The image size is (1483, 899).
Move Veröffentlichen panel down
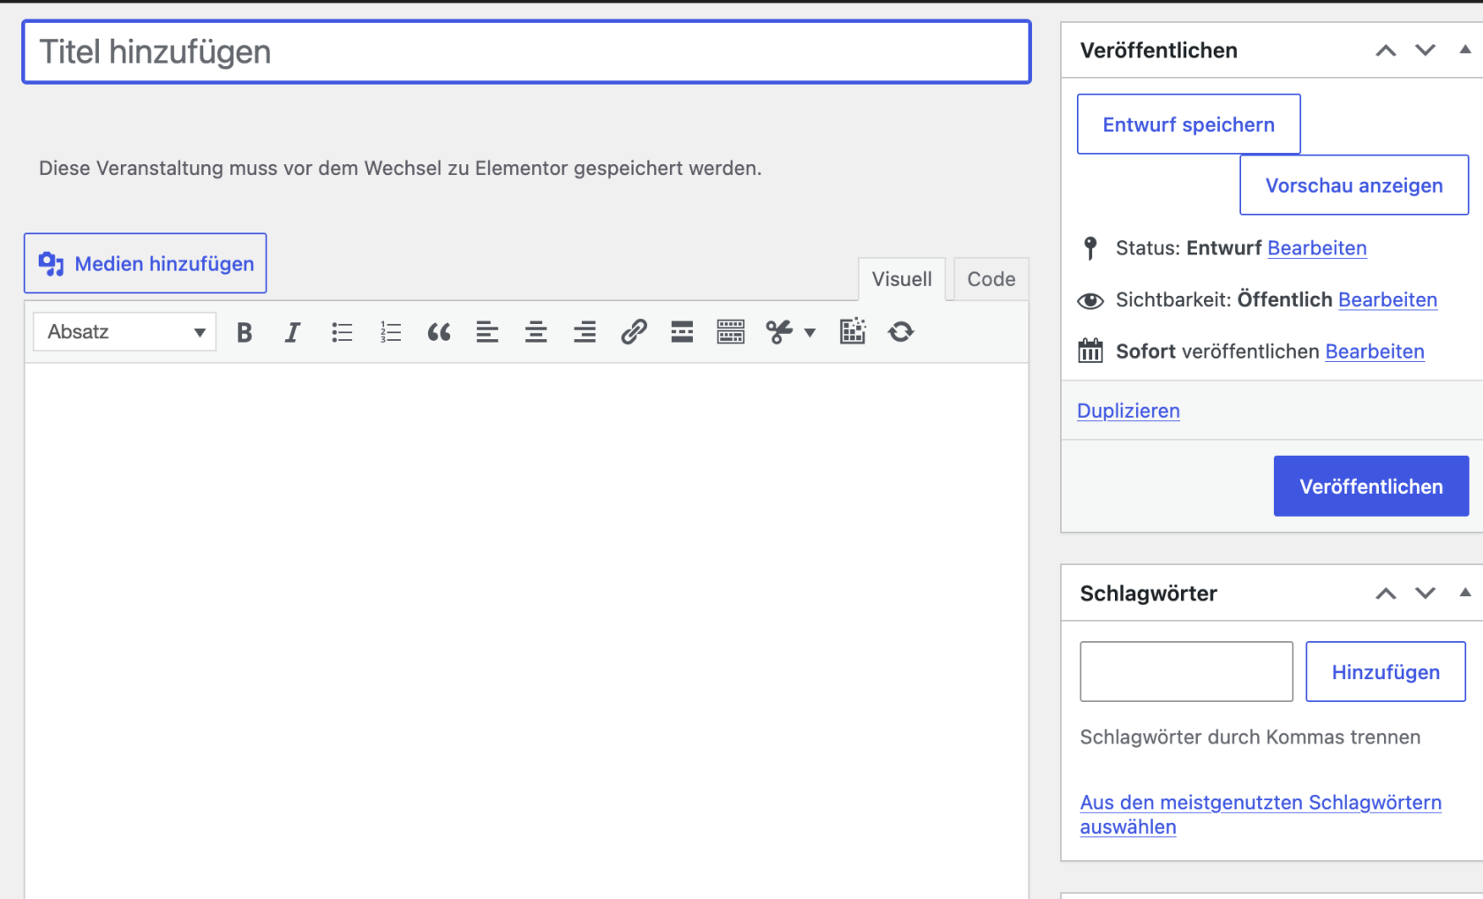(1426, 50)
